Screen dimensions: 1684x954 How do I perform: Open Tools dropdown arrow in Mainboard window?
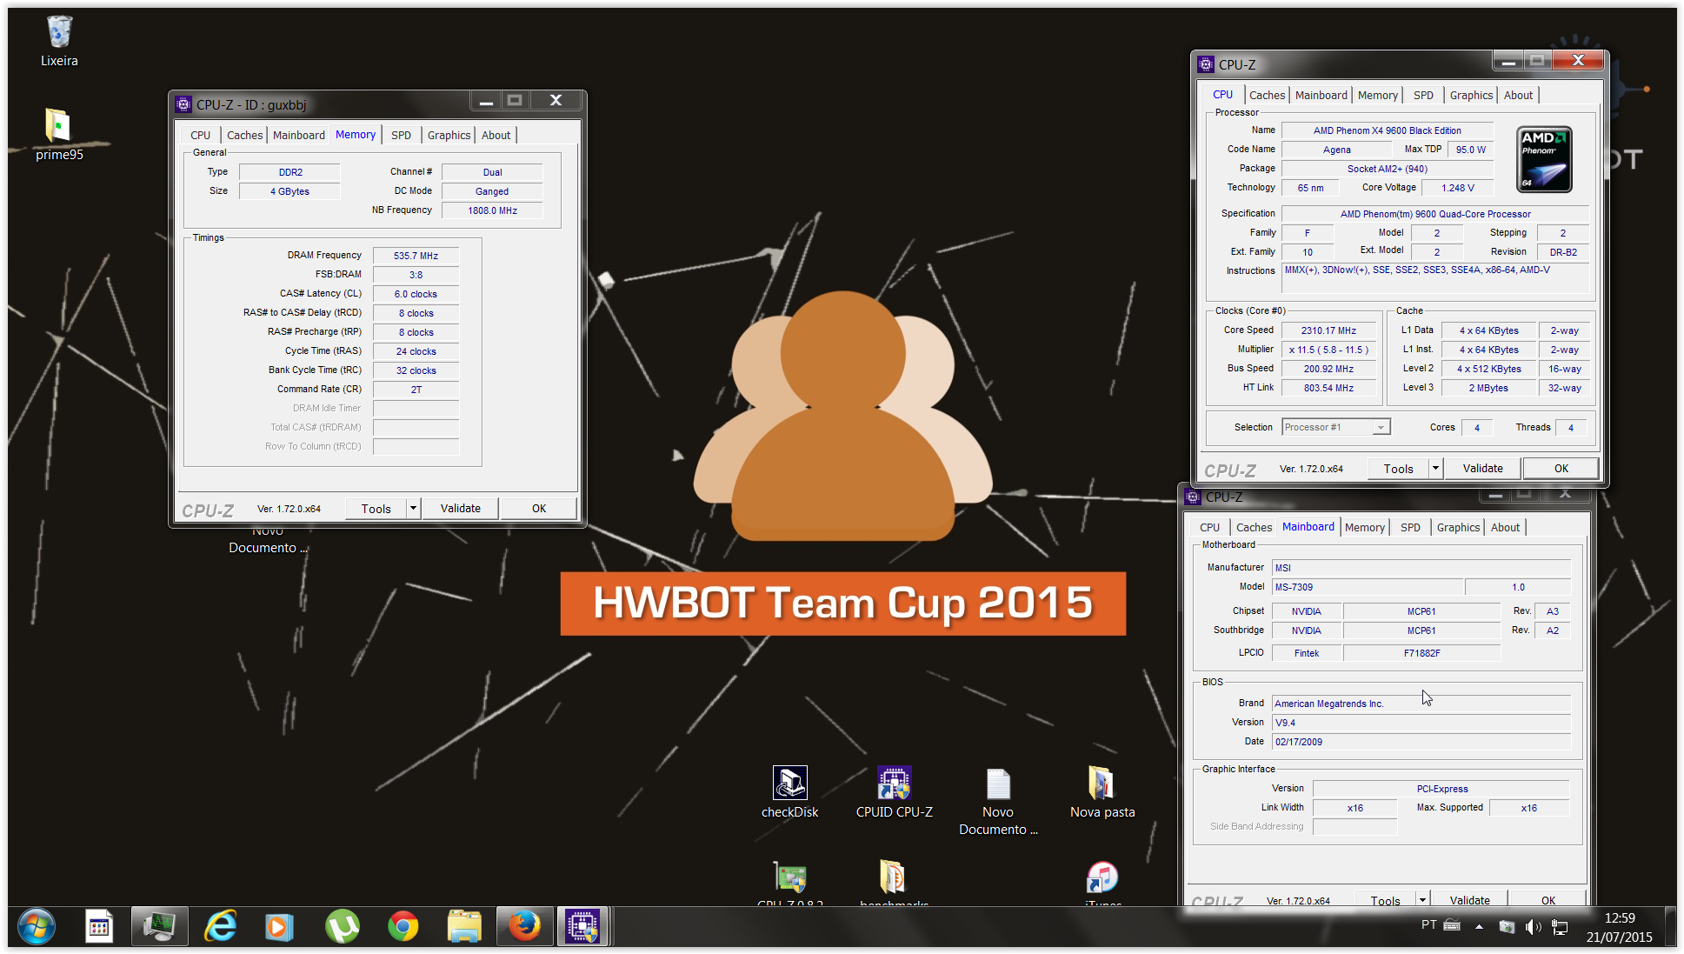click(x=1422, y=899)
